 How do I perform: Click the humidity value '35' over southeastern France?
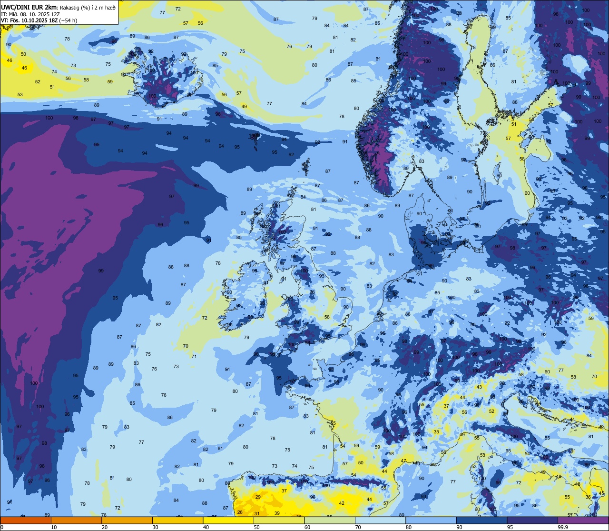(436, 431)
